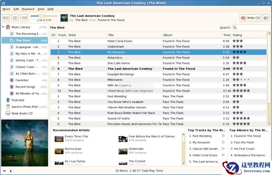
Task: Select Sound Of Sulfur track
Action: coord(158,119)
